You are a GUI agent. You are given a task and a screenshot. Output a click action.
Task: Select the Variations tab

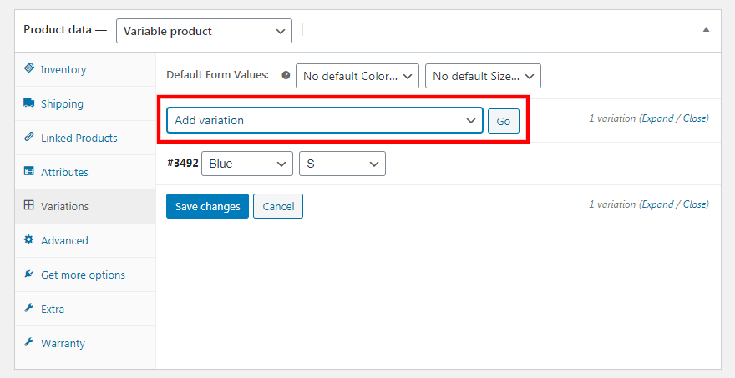[x=85, y=206]
